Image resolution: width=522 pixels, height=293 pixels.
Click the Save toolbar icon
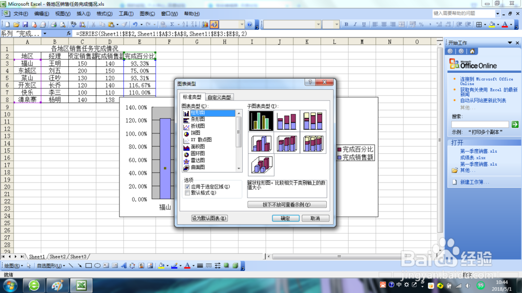point(25,25)
